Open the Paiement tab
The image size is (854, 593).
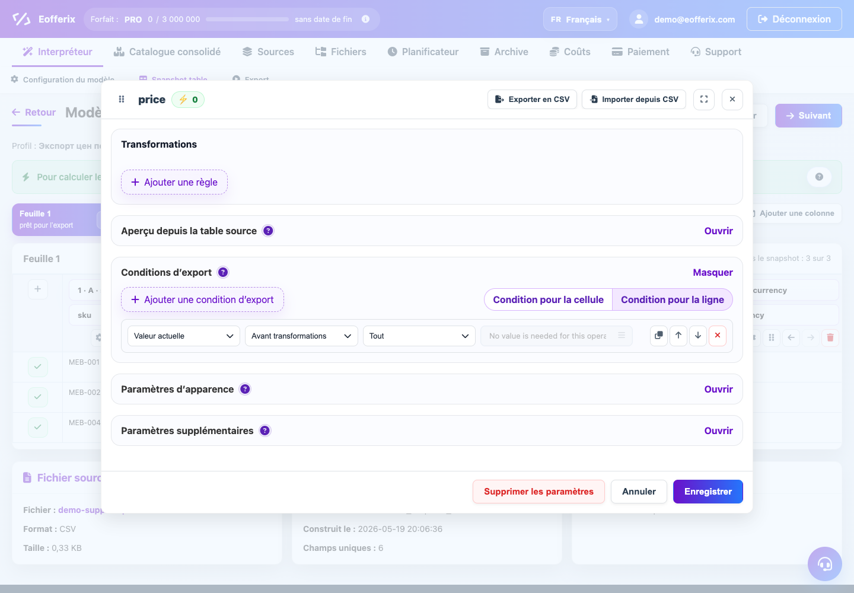pos(640,52)
